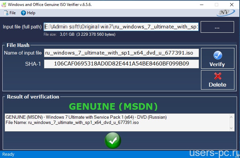Click the result line "GENUINE (MSDN) - Windows 7 Ultimate"
This screenshot has width=240, height=158.
[86, 117]
